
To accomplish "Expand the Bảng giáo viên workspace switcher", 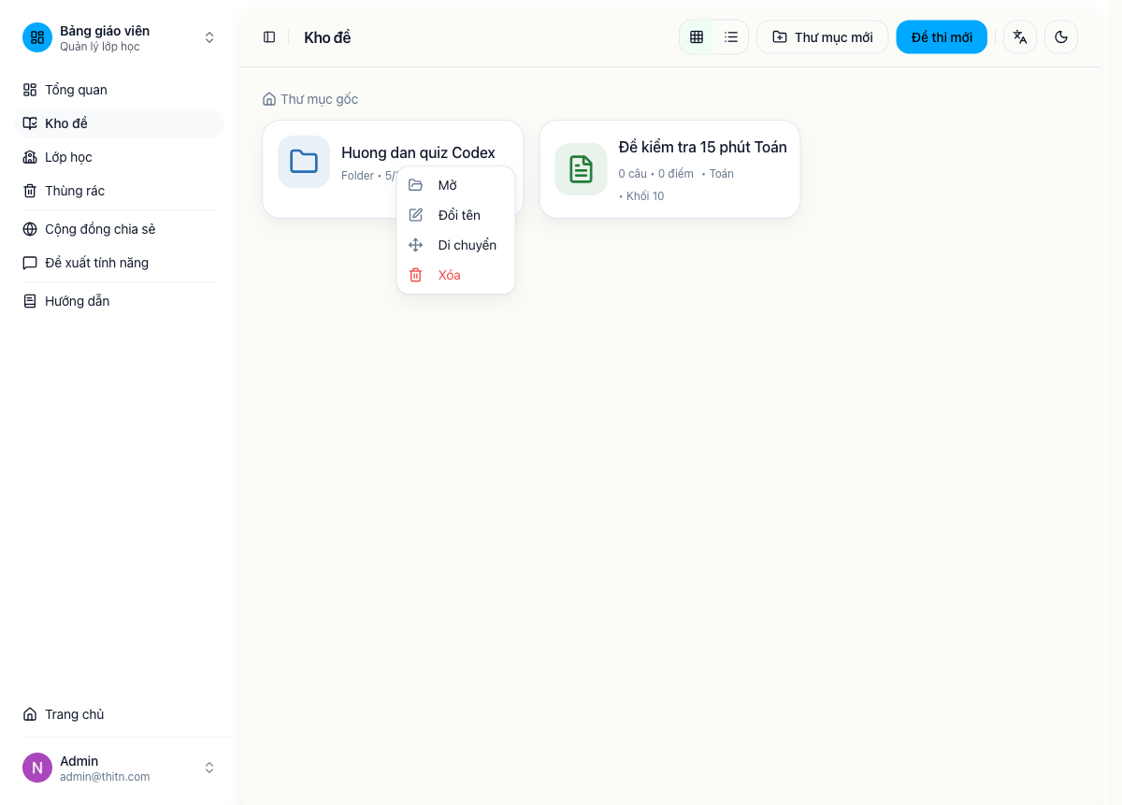I will 209,37.
